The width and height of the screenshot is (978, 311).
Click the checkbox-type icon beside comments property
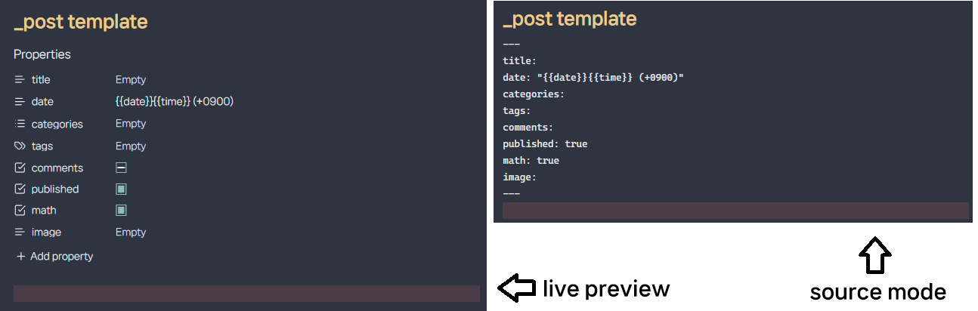(x=20, y=168)
